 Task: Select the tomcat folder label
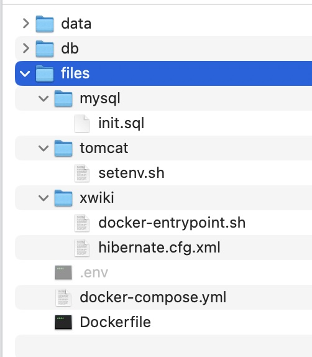[x=104, y=148]
